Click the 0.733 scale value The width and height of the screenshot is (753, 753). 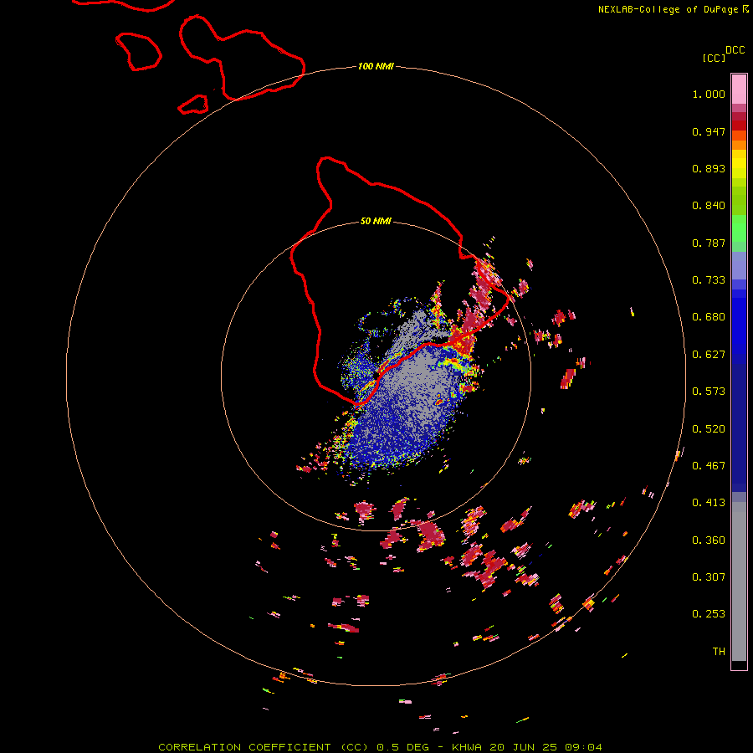point(709,280)
